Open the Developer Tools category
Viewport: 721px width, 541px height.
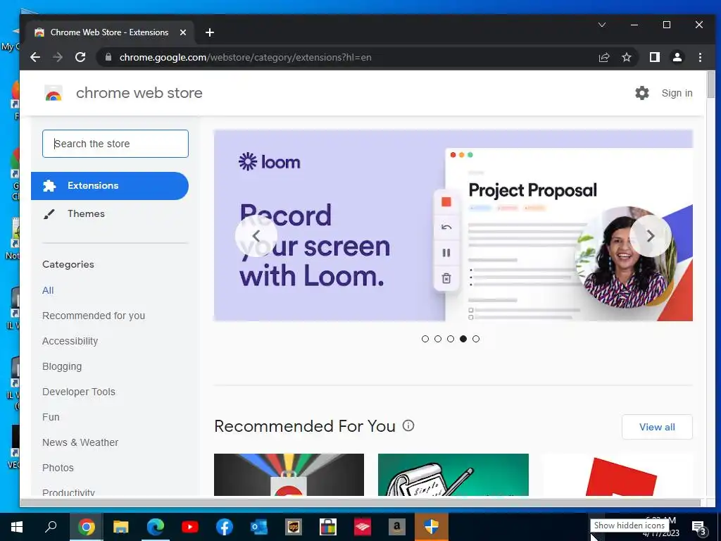79,392
